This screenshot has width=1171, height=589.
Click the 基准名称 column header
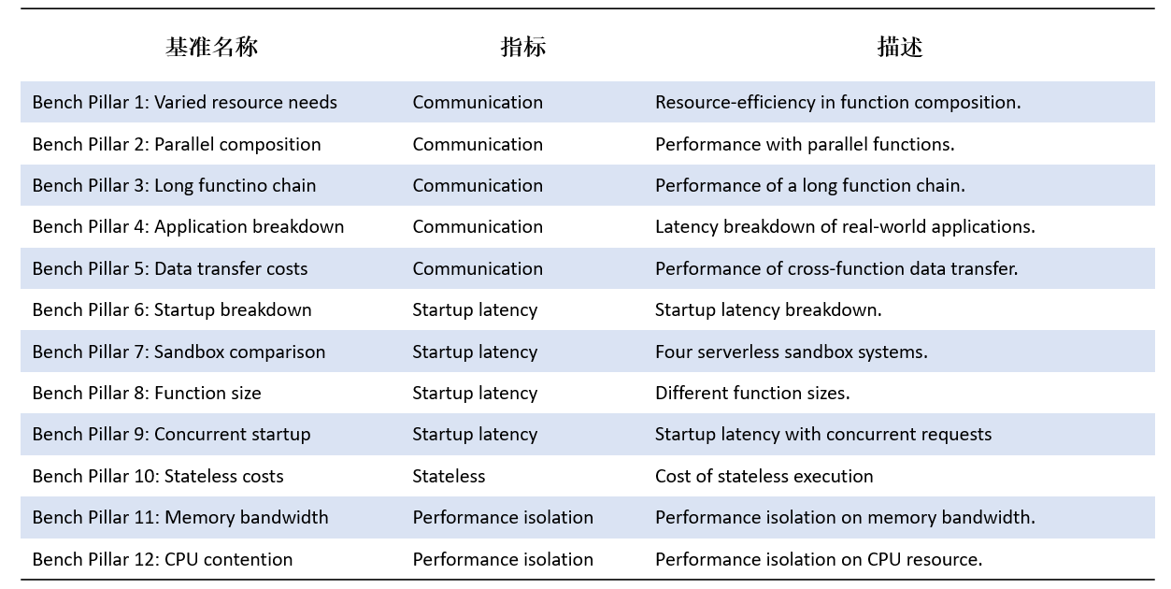[211, 48]
